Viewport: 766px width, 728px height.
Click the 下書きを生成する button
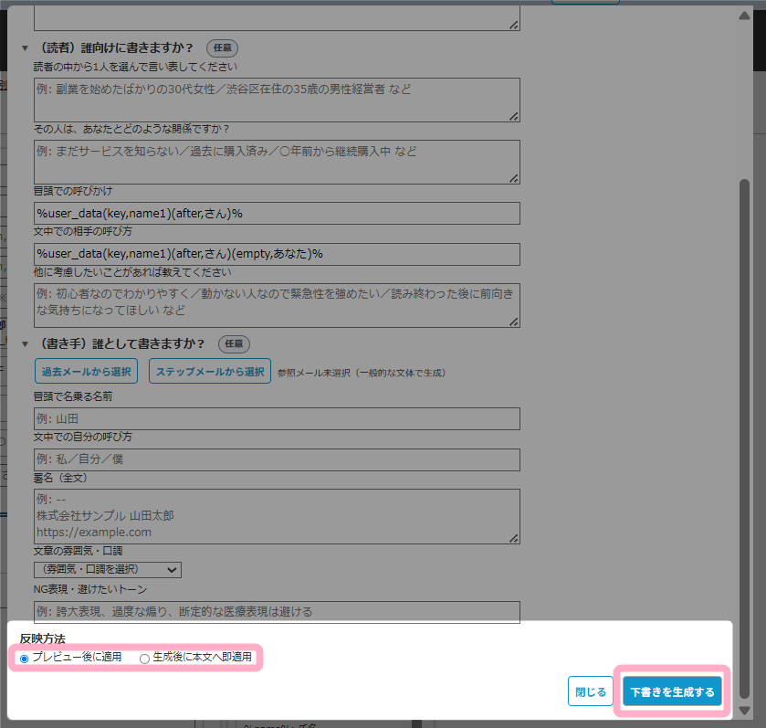click(x=672, y=691)
